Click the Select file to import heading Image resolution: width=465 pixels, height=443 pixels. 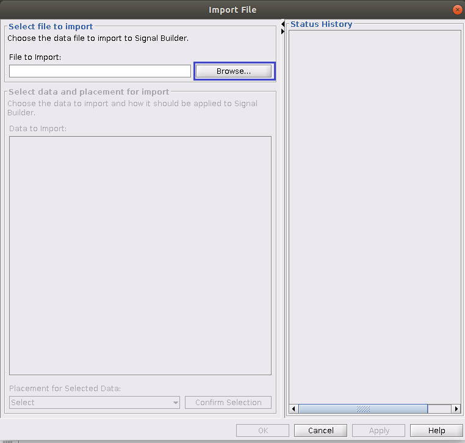click(x=51, y=27)
